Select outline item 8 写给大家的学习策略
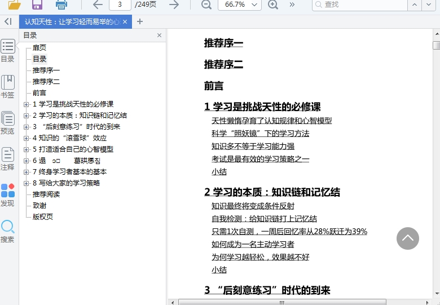Screen dimensions: 440x305 point(66,183)
